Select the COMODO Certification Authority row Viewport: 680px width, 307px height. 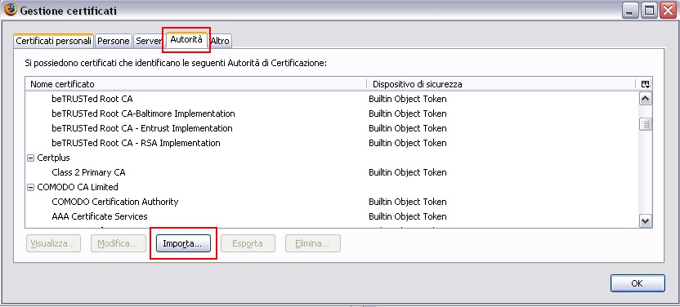pos(115,202)
